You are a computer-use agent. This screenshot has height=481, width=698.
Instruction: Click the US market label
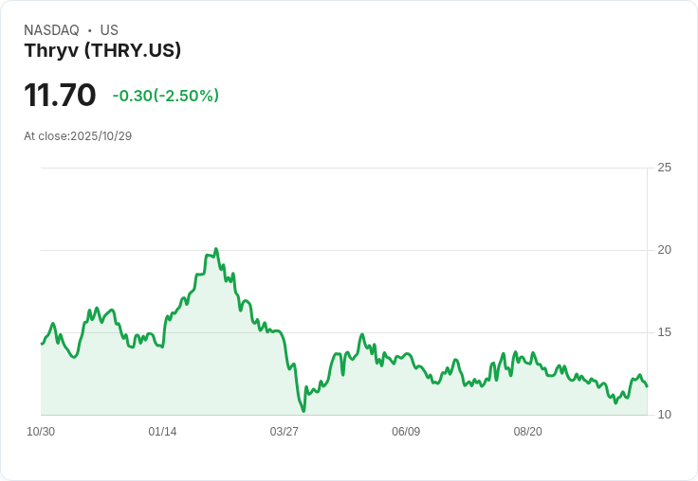click(109, 30)
